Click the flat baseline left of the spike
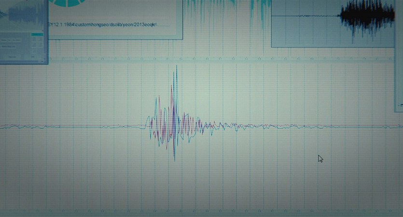Screen dimensions: 403x217 [72, 127]
